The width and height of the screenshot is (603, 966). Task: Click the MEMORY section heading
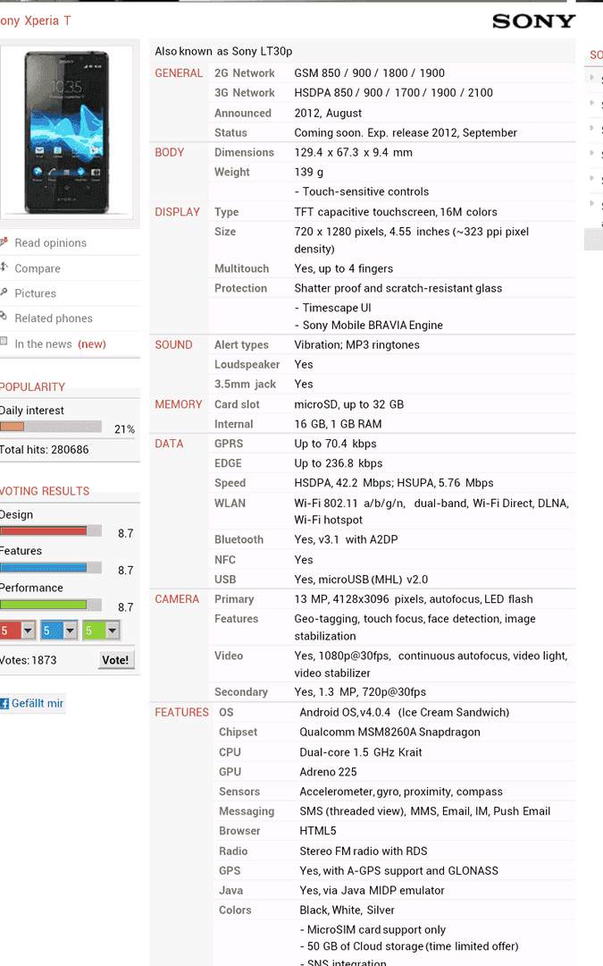click(x=179, y=404)
